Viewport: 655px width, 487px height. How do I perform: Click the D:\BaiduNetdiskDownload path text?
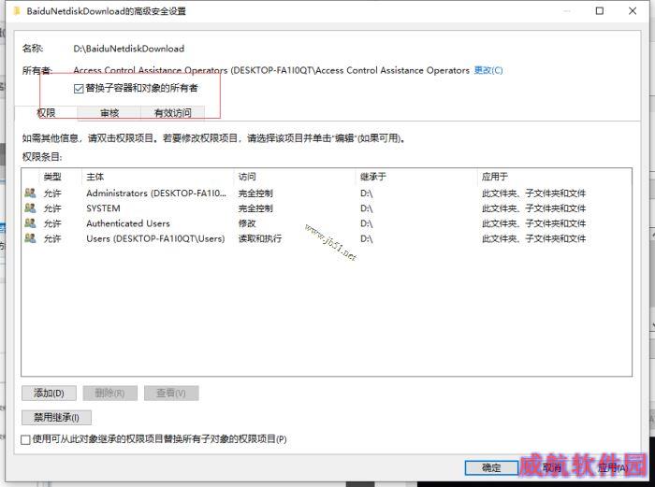pyautogui.click(x=129, y=49)
